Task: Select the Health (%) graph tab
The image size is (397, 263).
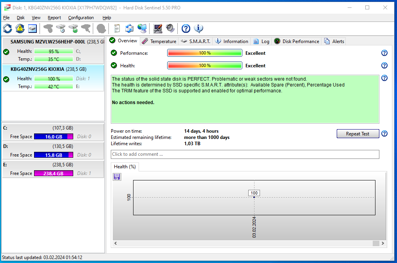Action: coord(125,167)
